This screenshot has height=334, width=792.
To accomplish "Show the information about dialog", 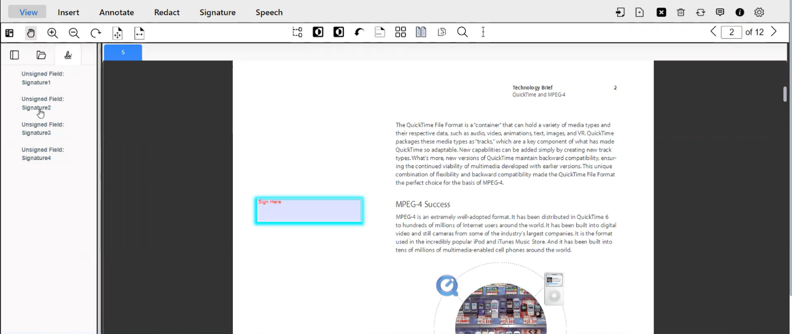I will click(x=739, y=12).
